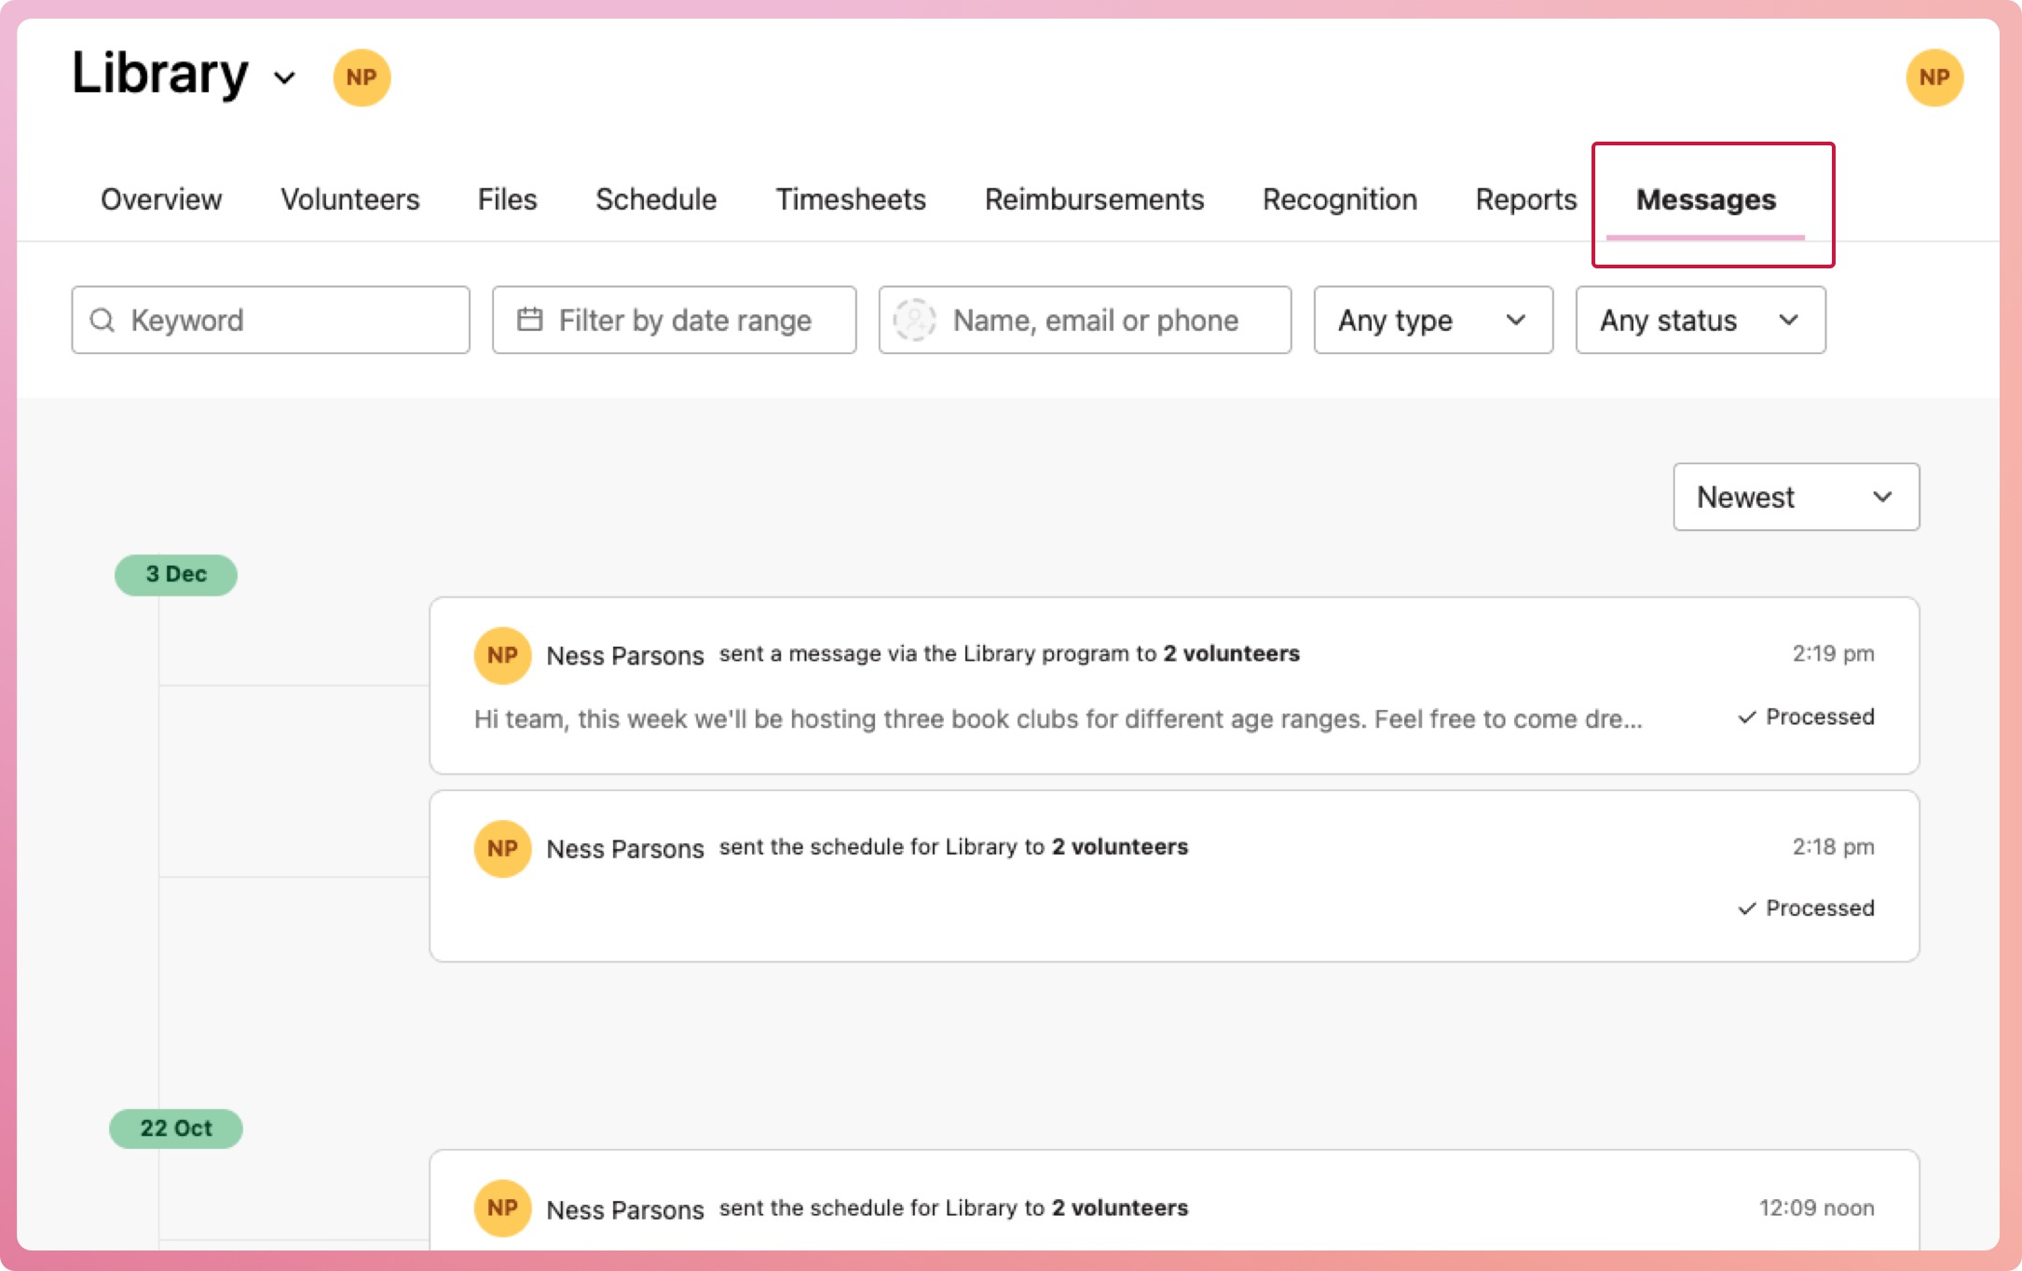Click Ness Parsons avatar on 2:19 pm message
This screenshot has height=1271, width=2022.
(x=502, y=655)
